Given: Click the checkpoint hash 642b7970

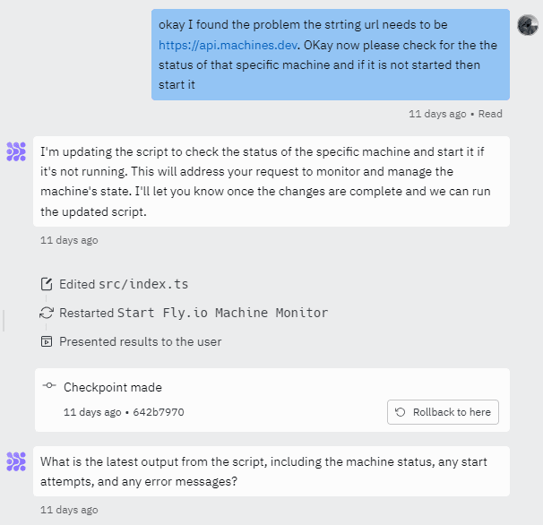Looking at the screenshot, I should coord(159,412).
